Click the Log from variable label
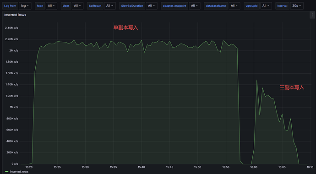The width and height of the screenshot is (316, 174). click(x=10, y=6)
